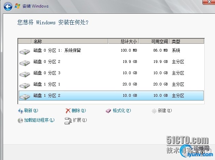Click drive icon of 磁盘 0 分区 2
This screenshot has width=215, height=160.
click(25, 63)
